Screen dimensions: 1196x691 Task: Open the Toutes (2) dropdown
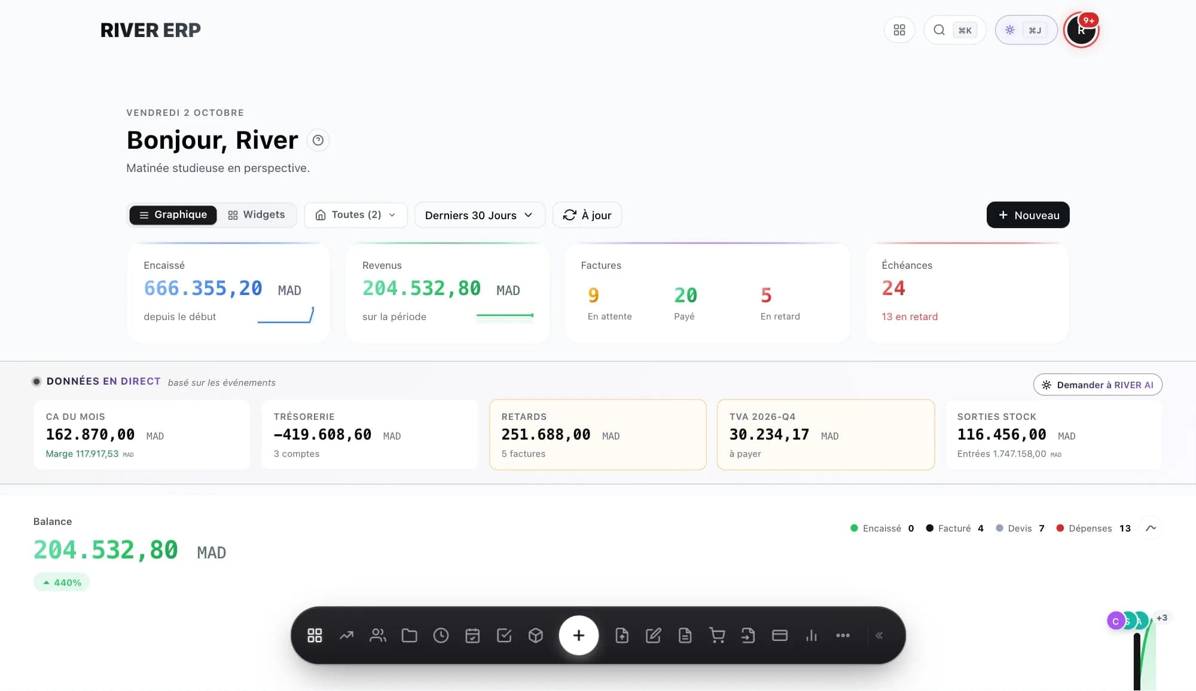tap(356, 215)
